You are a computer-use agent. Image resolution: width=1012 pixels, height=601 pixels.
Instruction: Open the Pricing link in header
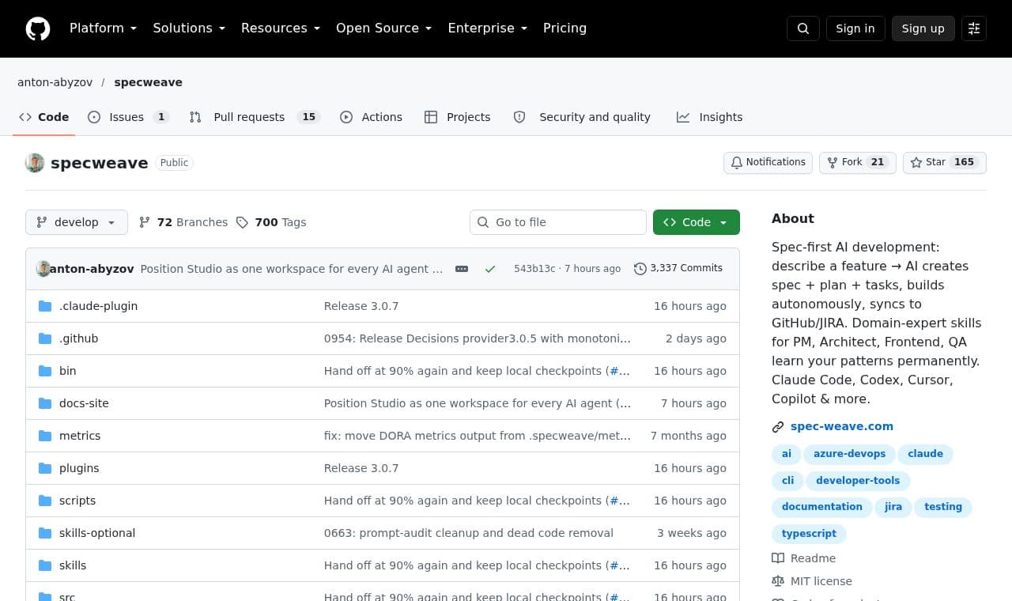point(565,28)
